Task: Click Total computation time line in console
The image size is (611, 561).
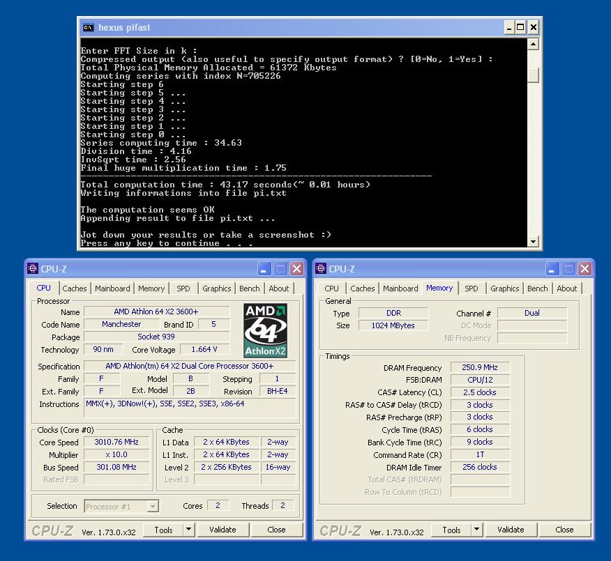Action: [225, 185]
